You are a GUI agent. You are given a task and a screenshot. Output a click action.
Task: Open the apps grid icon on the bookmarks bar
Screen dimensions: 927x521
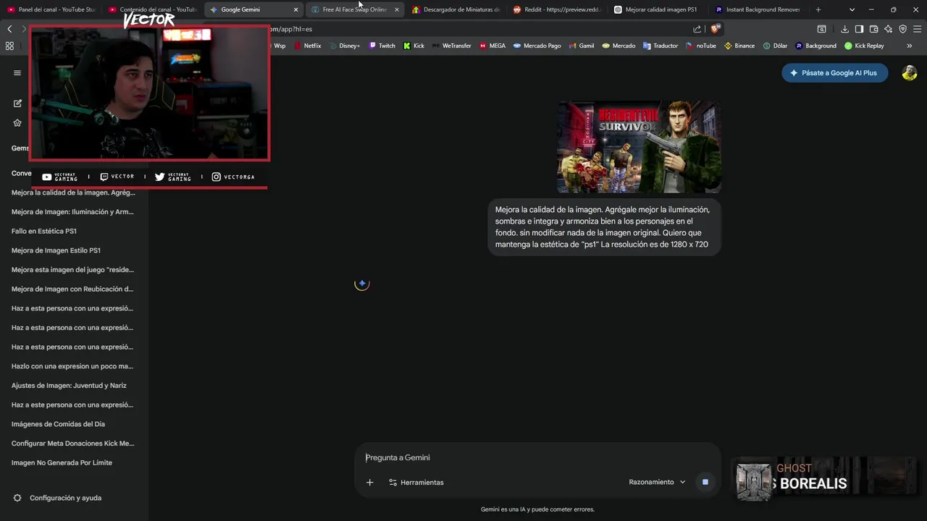click(x=9, y=46)
